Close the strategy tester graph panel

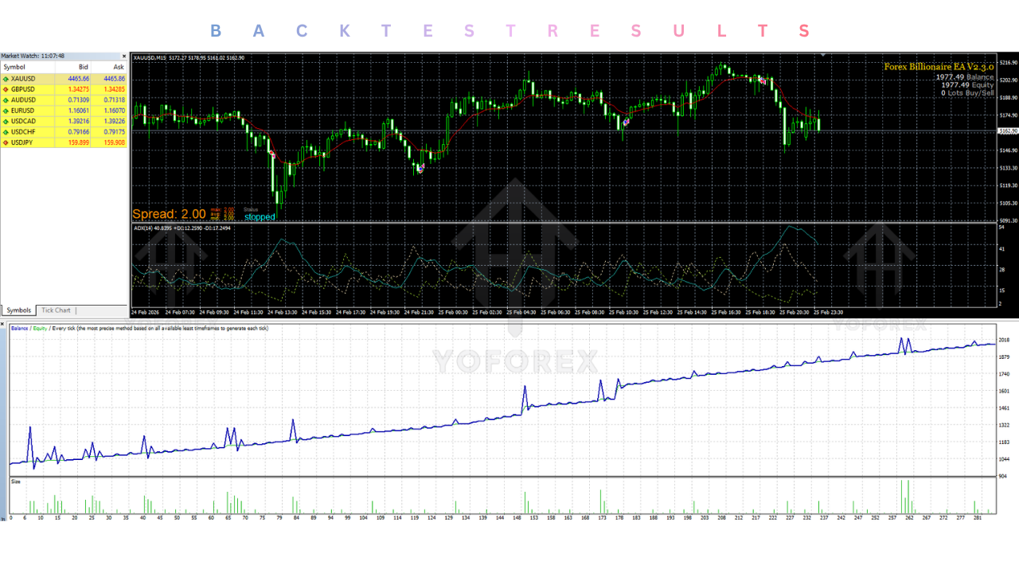click(3, 324)
